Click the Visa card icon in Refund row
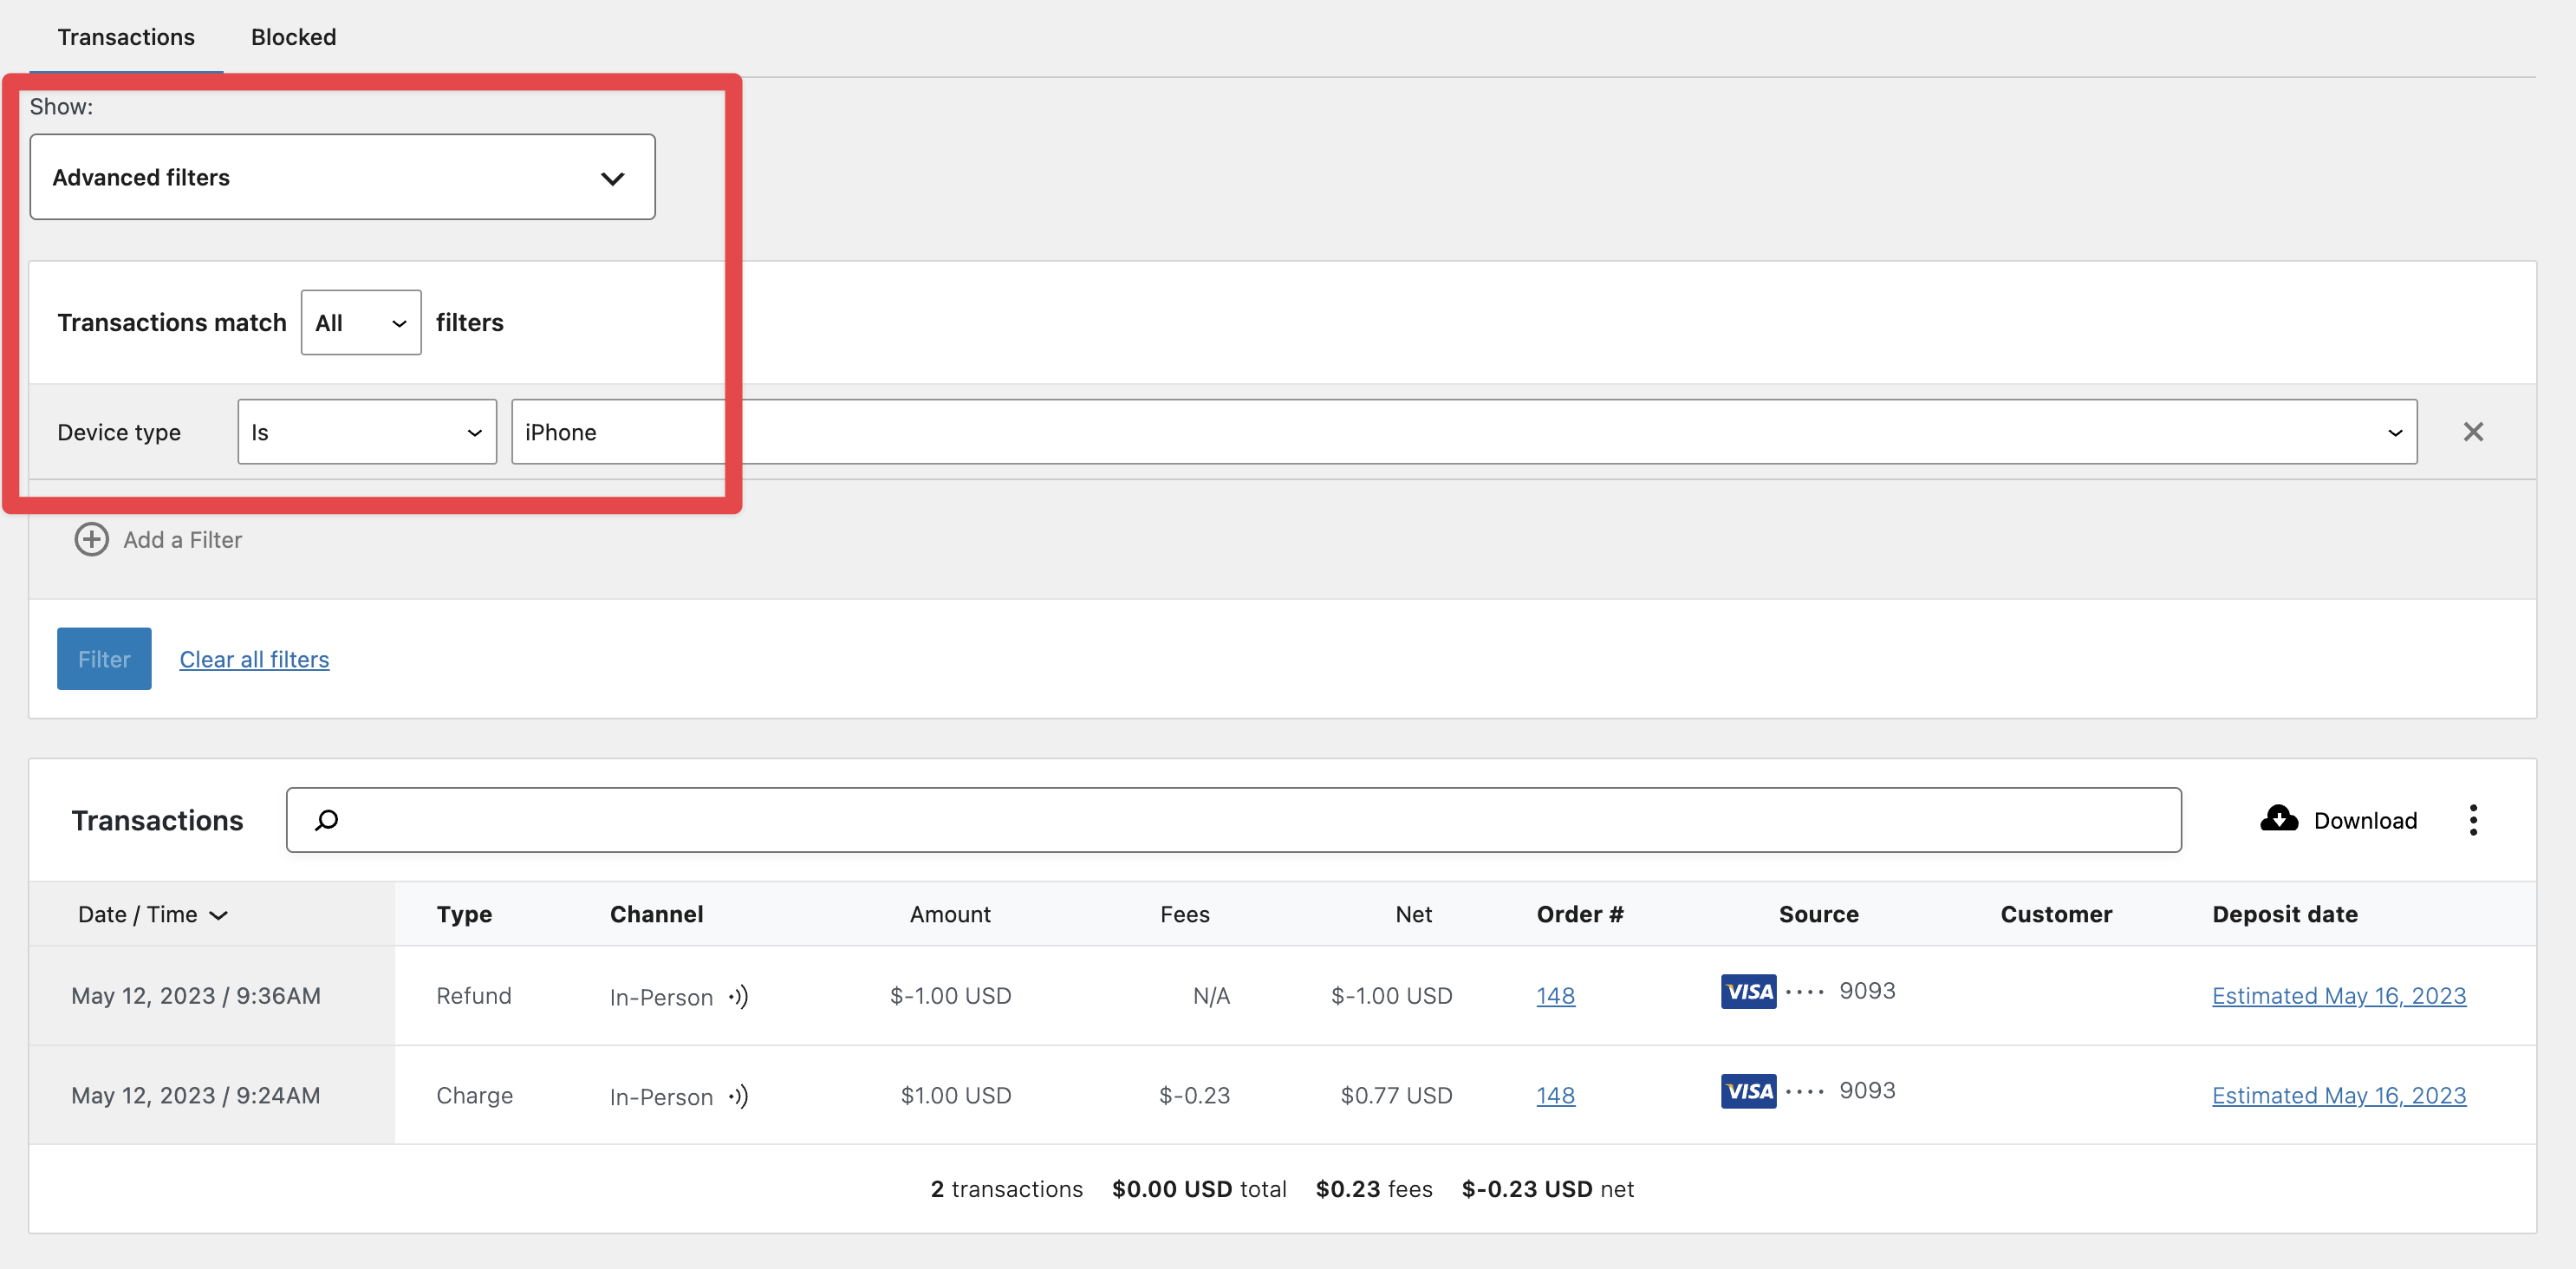This screenshot has height=1269, width=2576. (1748, 991)
